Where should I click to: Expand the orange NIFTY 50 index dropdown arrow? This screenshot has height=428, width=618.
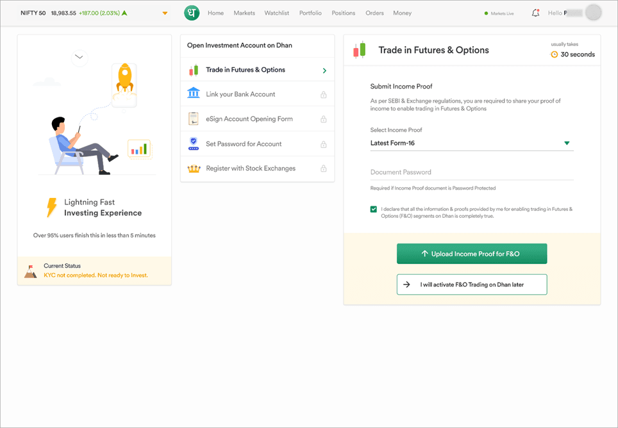pos(165,13)
